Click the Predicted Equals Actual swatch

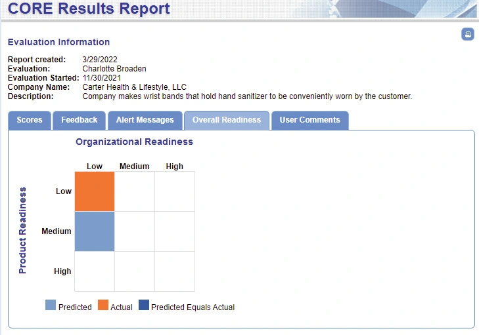tap(144, 305)
